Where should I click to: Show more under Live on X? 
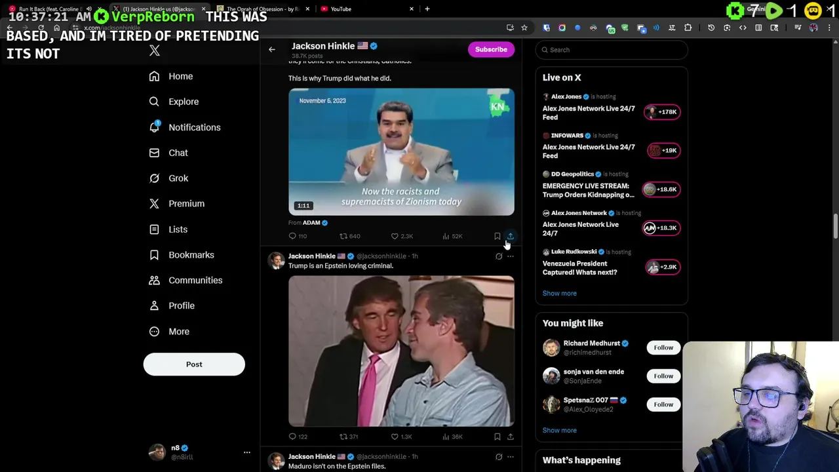tap(559, 293)
